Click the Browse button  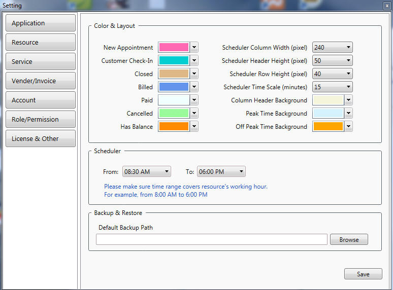point(349,239)
